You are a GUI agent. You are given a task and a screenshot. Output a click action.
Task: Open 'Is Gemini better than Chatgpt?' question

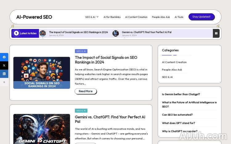point(181,94)
